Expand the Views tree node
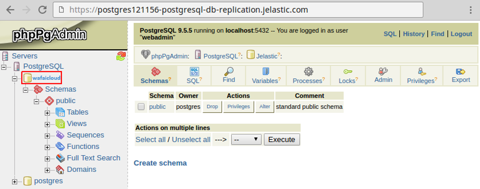Viewport: 480px width, 189px height. tap(47, 124)
